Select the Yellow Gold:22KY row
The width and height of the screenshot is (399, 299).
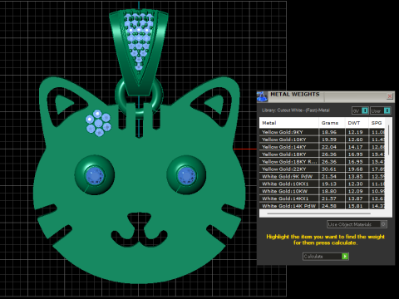point(323,169)
